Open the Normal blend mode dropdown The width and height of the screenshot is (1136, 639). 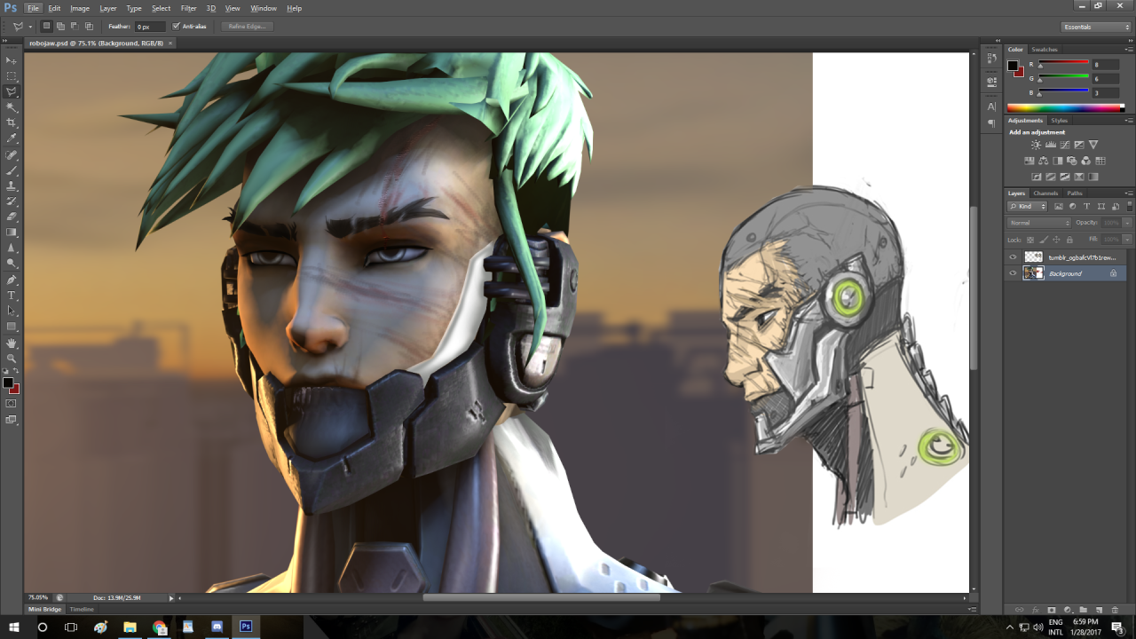coord(1039,223)
